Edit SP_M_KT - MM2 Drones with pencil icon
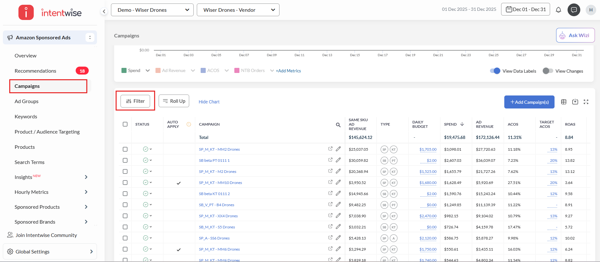The image size is (600, 262). point(338,149)
